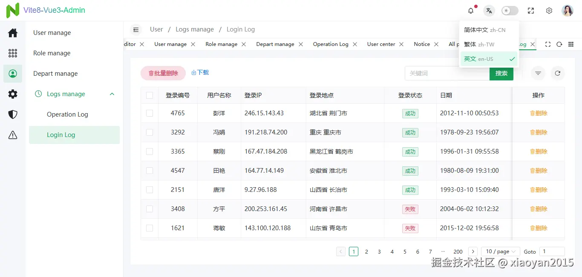The image size is (582, 277).
Task: Click the circular table refresh icon
Action: tap(558, 73)
